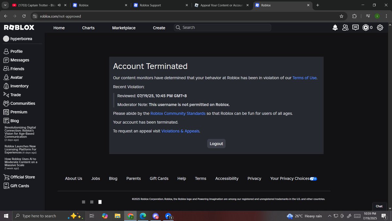The height and width of the screenshot is (221, 392).
Task: Open Task View on the taskbar
Action: (x=92, y=216)
